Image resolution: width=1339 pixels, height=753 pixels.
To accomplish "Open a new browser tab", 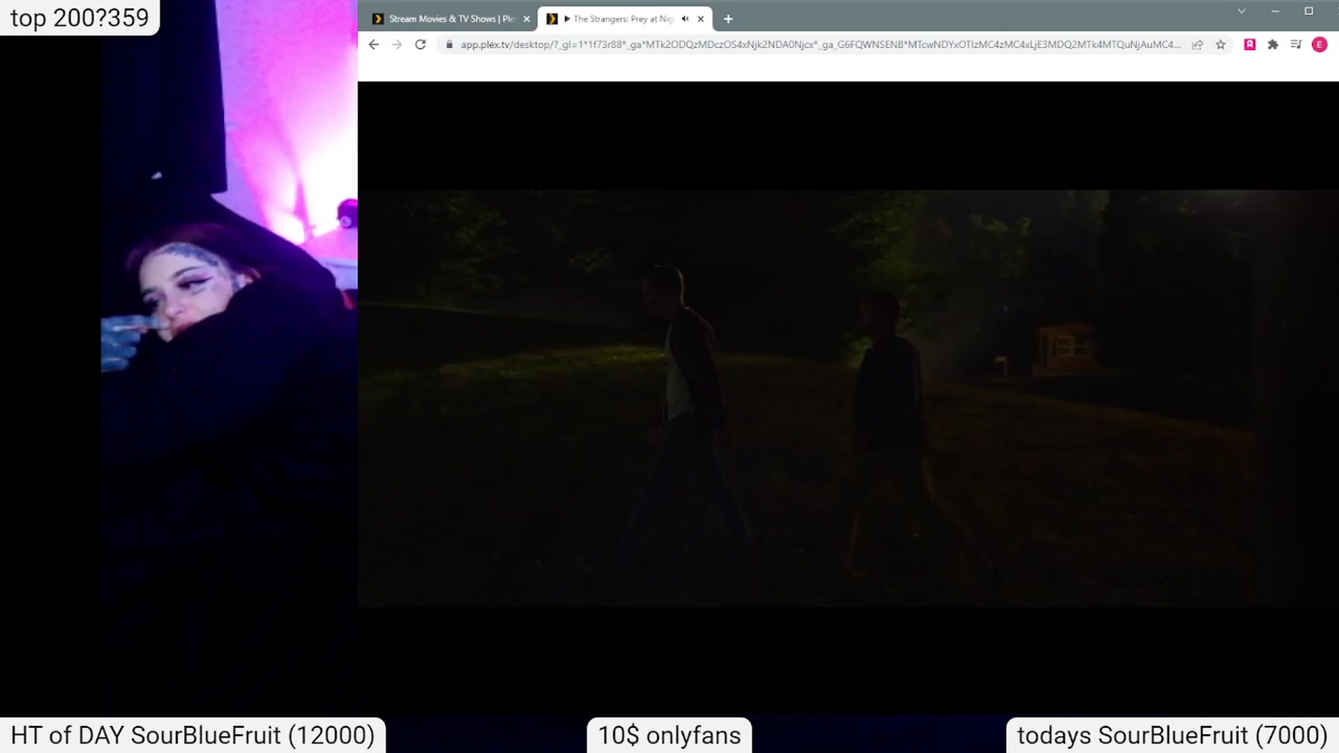I will (728, 19).
